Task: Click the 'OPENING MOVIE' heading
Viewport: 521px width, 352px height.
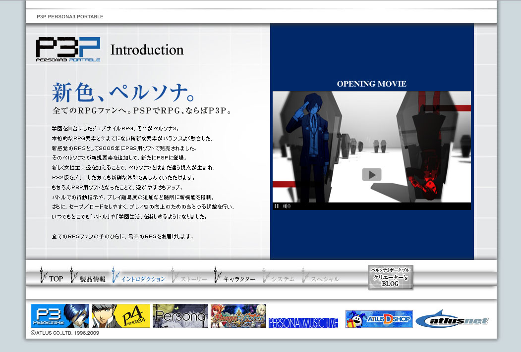Action: coord(371,84)
